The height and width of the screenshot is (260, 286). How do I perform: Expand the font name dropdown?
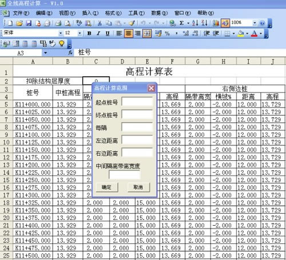(61, 33)
